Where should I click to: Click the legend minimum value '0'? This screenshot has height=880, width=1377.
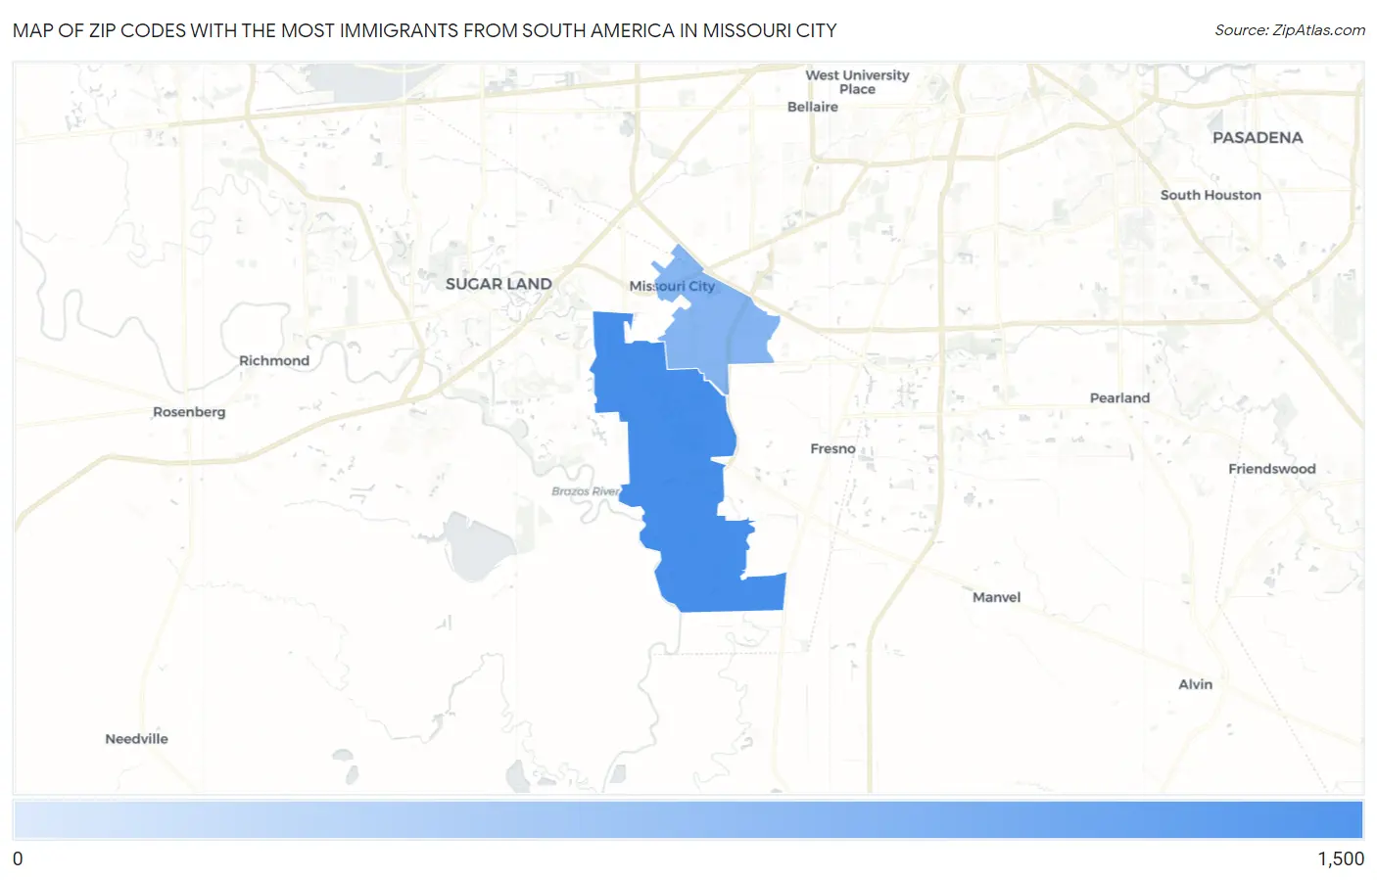18,858
